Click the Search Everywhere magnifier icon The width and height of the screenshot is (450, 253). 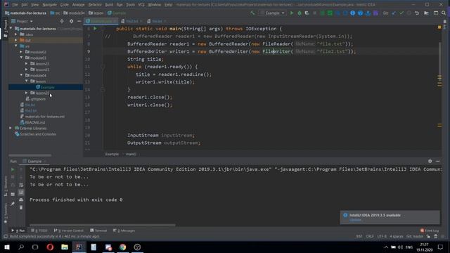coord(444,13)
